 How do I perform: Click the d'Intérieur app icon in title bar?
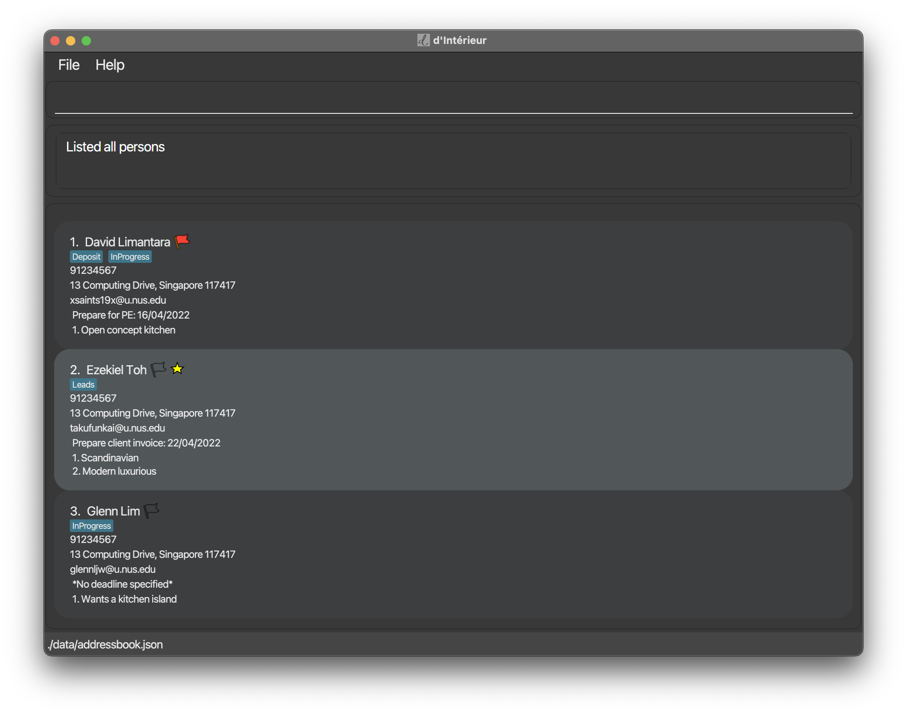(423, 40)
